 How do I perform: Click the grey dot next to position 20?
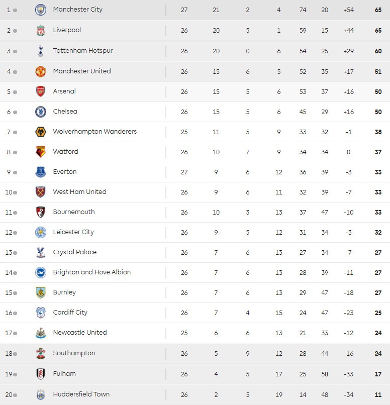coord(15,395)
